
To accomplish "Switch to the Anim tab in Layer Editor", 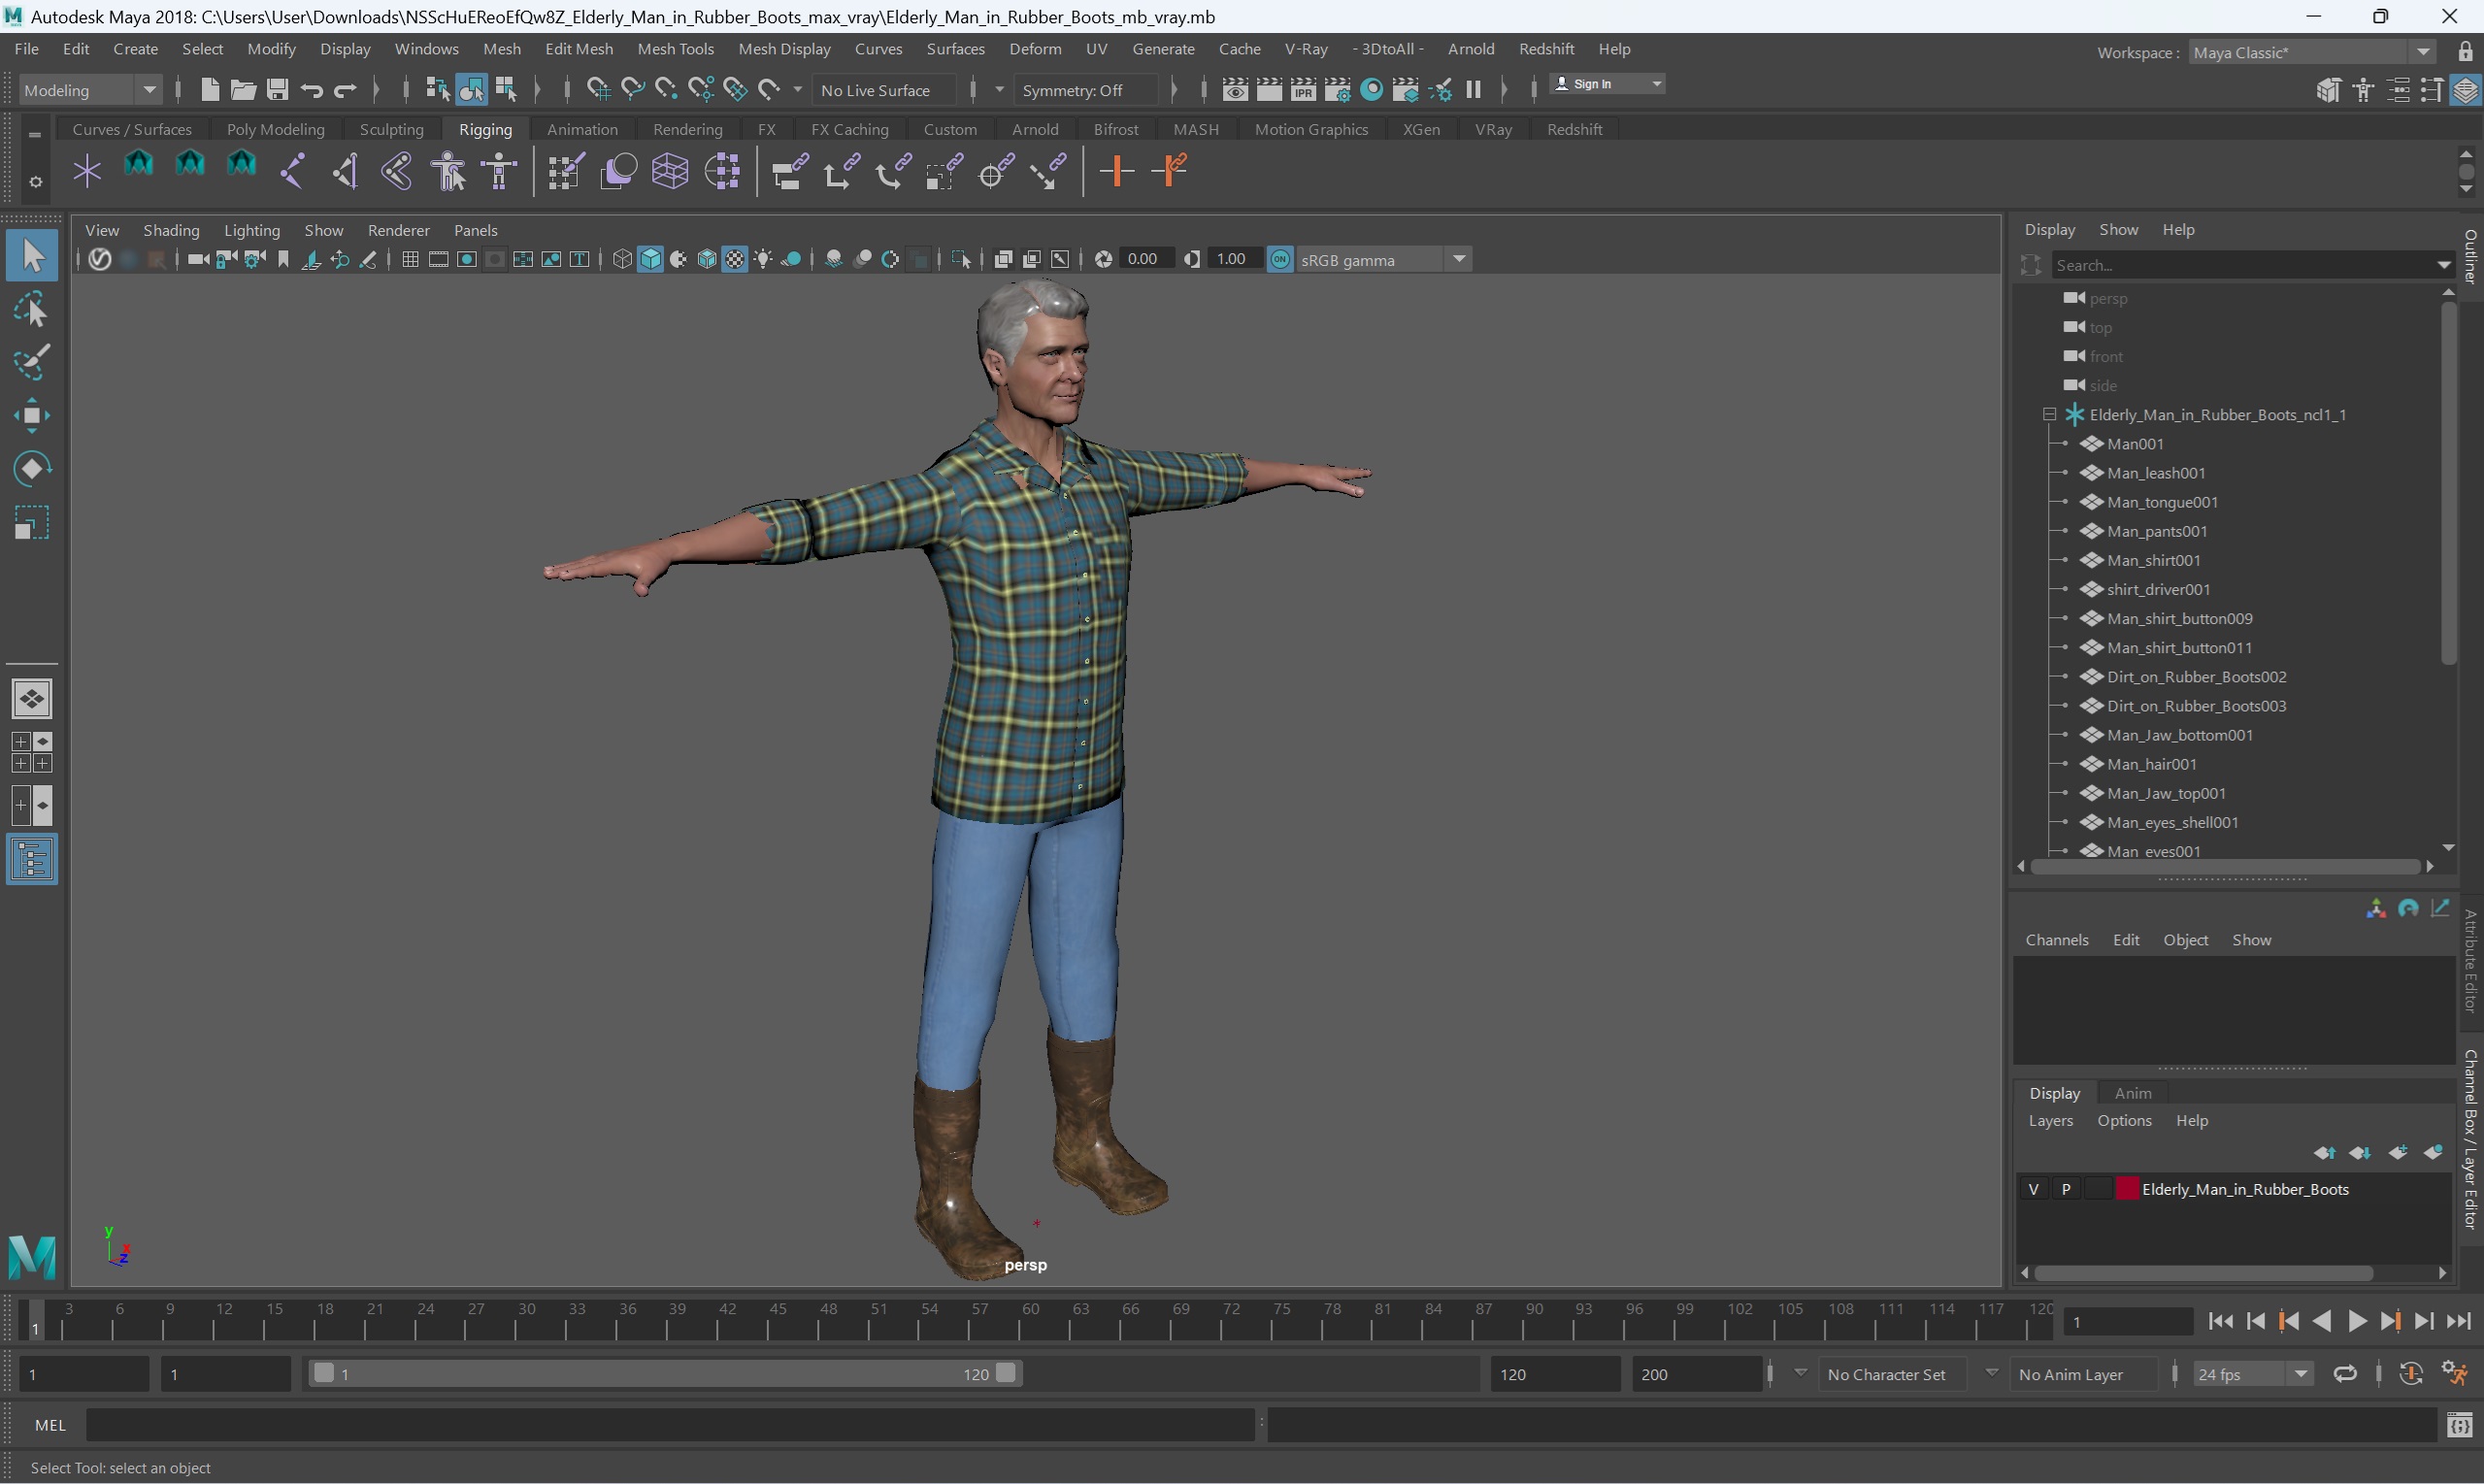I will [2132, 1093].
